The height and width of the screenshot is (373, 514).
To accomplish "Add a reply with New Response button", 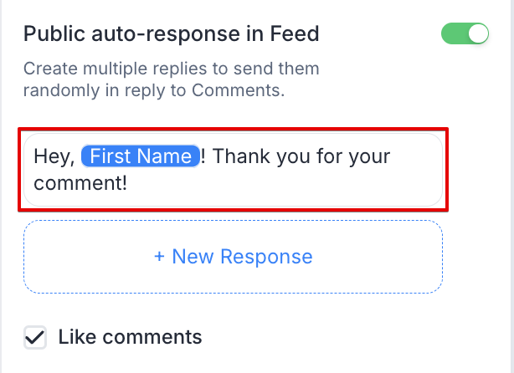I will click(x=233, y=257).
